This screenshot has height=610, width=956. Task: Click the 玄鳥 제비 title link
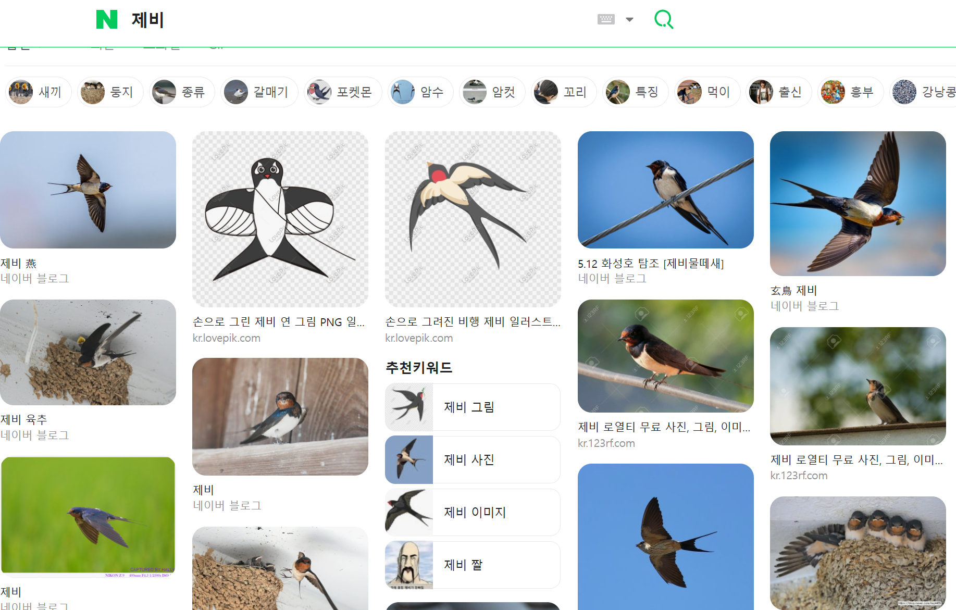793,291
